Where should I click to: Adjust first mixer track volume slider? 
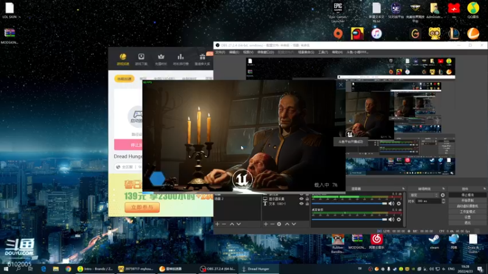pos(349,203)
